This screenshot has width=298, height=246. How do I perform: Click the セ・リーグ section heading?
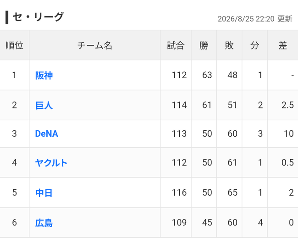tap(38, 17)
